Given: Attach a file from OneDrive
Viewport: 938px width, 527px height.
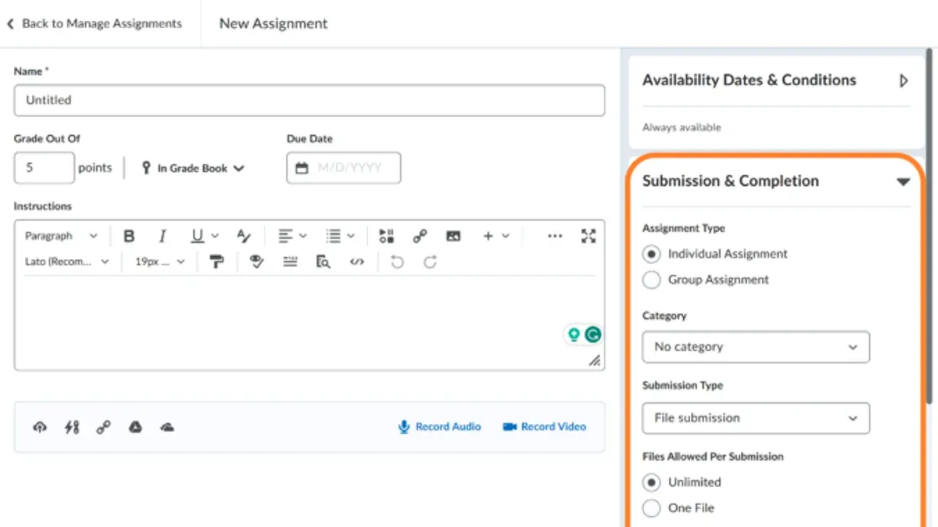Looking at the screenshot, I should tap(166, 427).
